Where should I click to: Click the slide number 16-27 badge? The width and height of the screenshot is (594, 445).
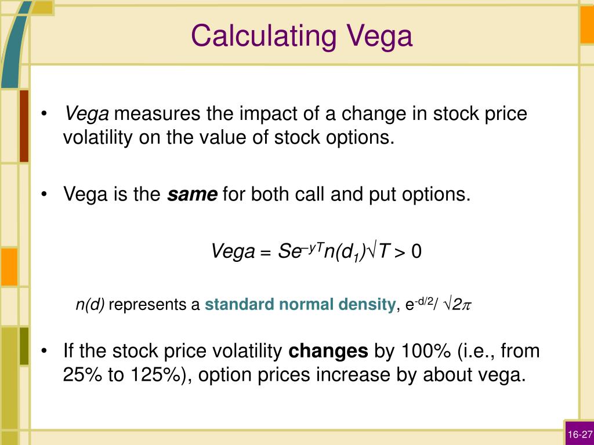(x=580, y=433)
